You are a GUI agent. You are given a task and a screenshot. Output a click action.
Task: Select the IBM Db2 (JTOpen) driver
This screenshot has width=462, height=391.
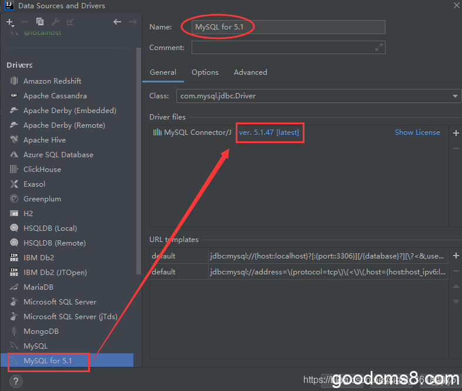(55, 273)
